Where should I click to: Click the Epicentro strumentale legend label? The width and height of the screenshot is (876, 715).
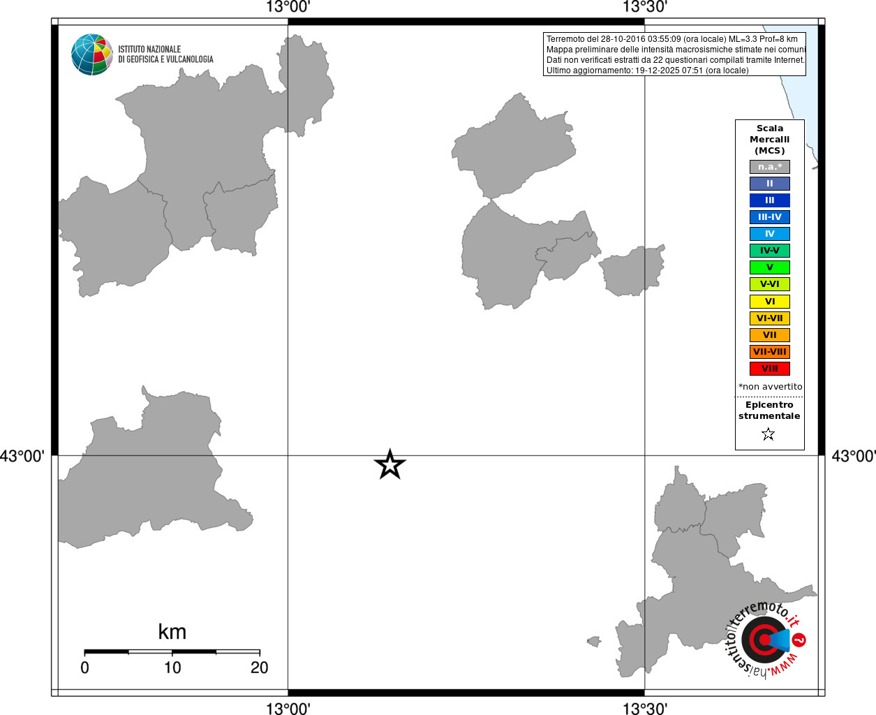(769, 411)
